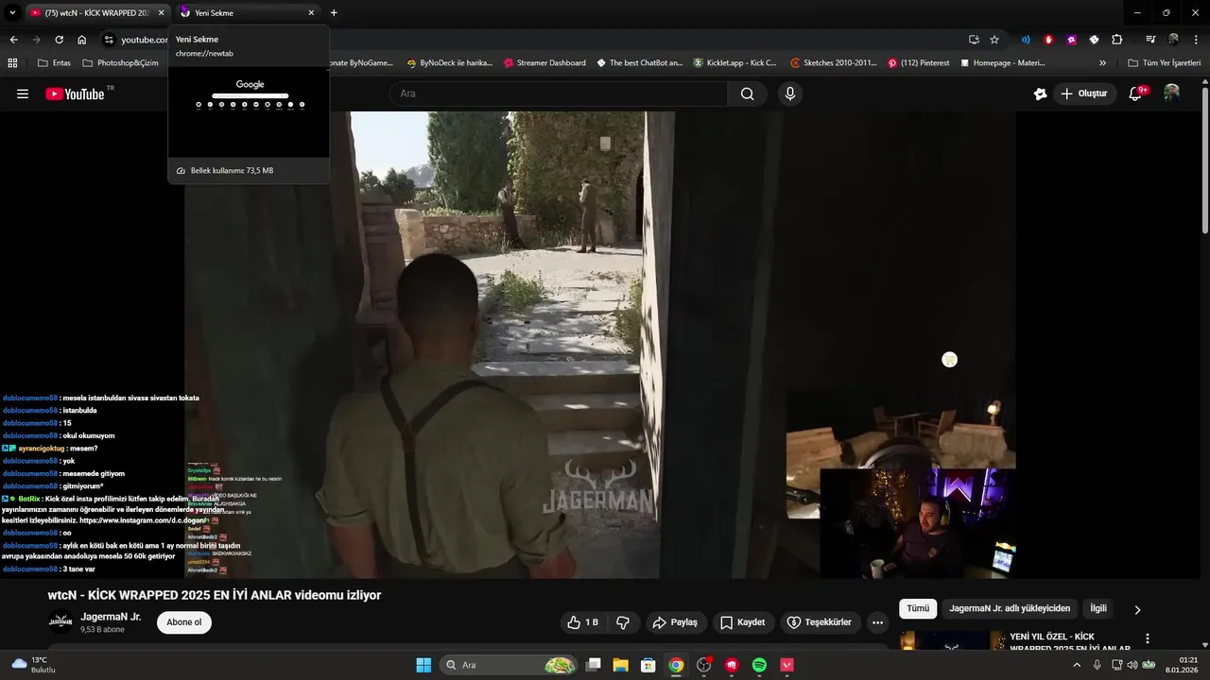Expand hidden bookmarks overflow chevron
1210x680 pixels.
pos(1102,63)
